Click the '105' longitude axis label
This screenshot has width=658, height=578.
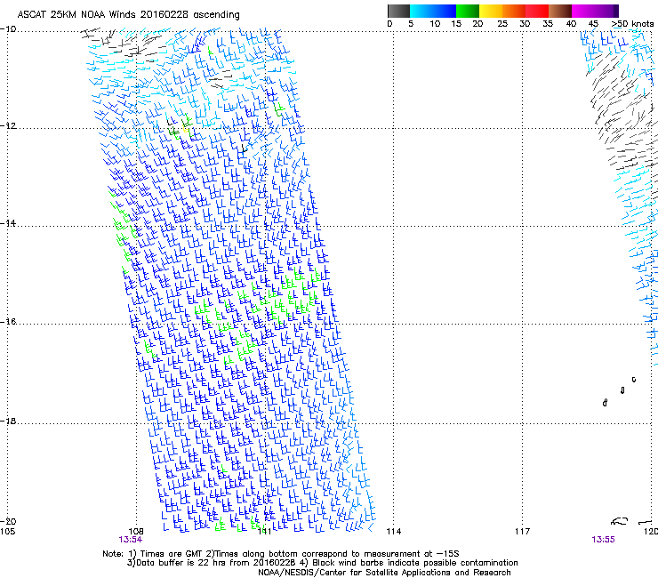[x=7, y=532]
